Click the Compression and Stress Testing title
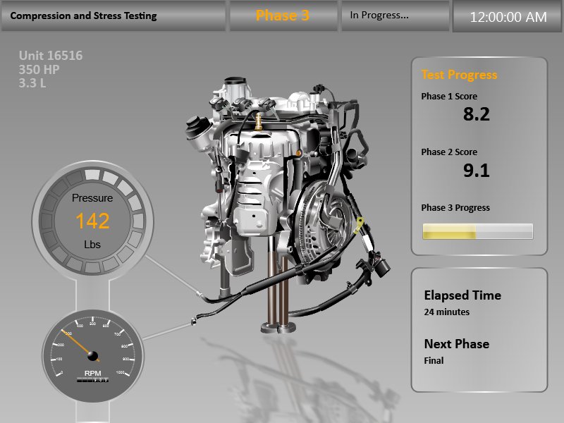Screen dimensions: 564x423 [x=83, y=16]
